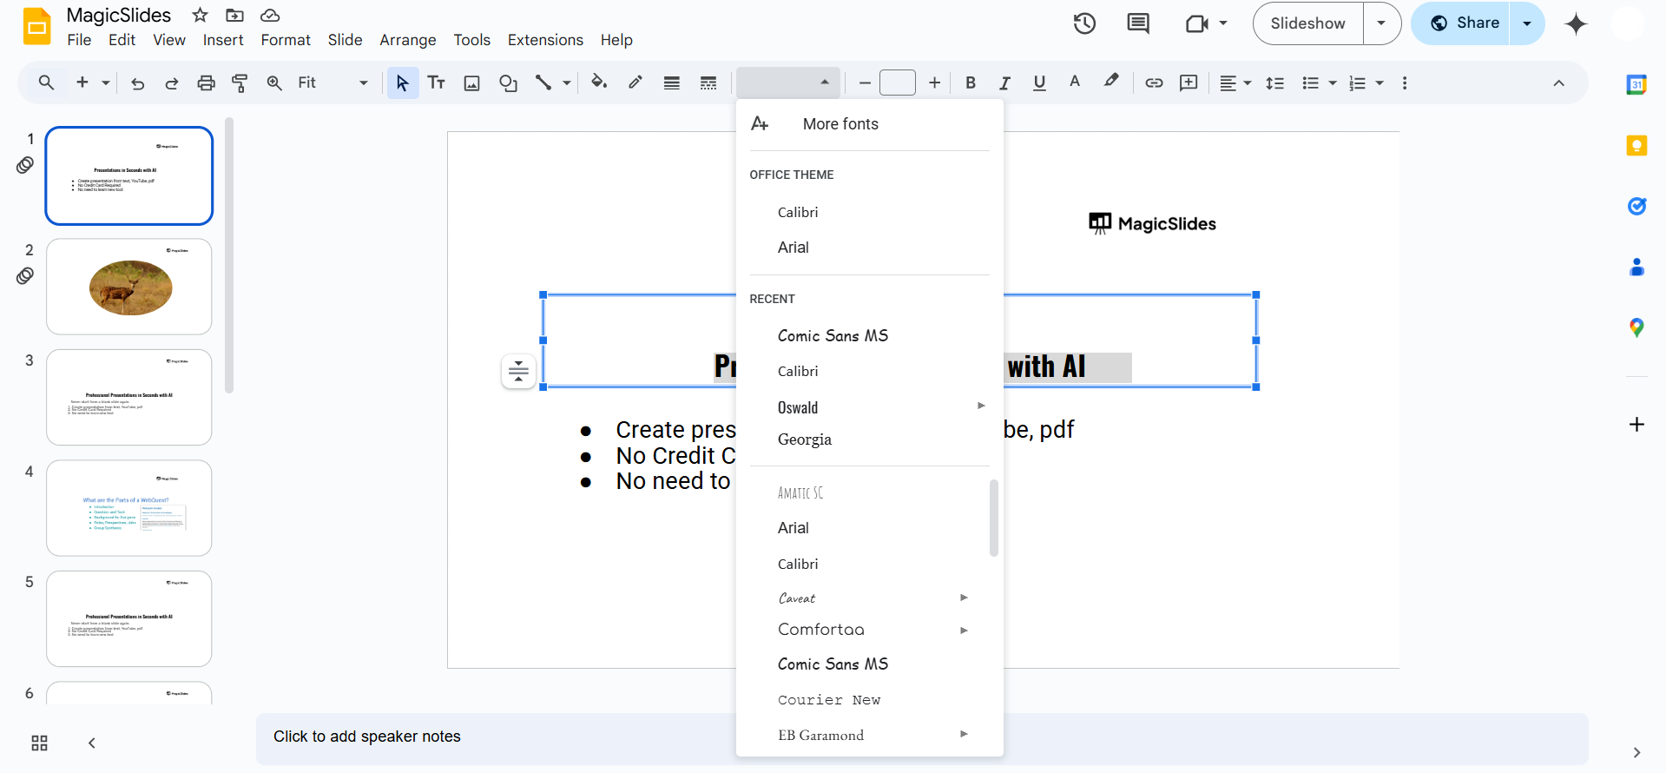
Task: Click the highlight color marker icon
Action: coord(1110,83)
